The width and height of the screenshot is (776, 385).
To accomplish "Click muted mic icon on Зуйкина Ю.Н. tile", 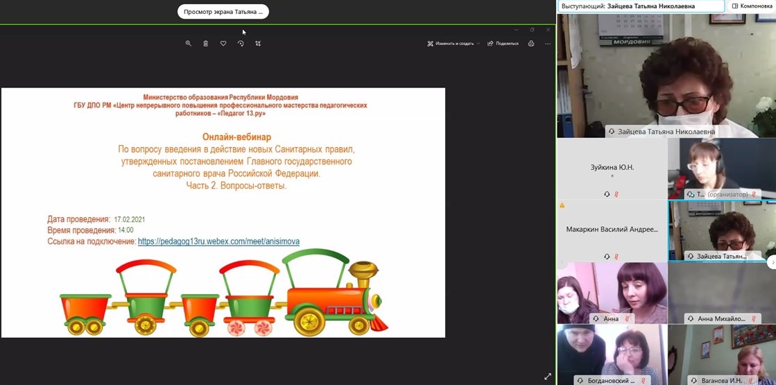I will coord(617,195).
